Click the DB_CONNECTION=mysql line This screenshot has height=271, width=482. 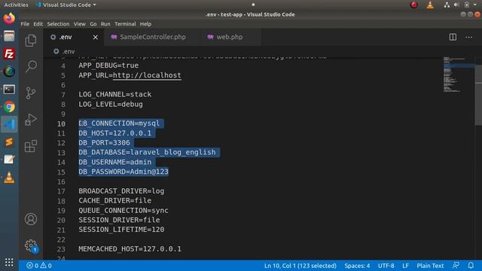click(119, 123)
